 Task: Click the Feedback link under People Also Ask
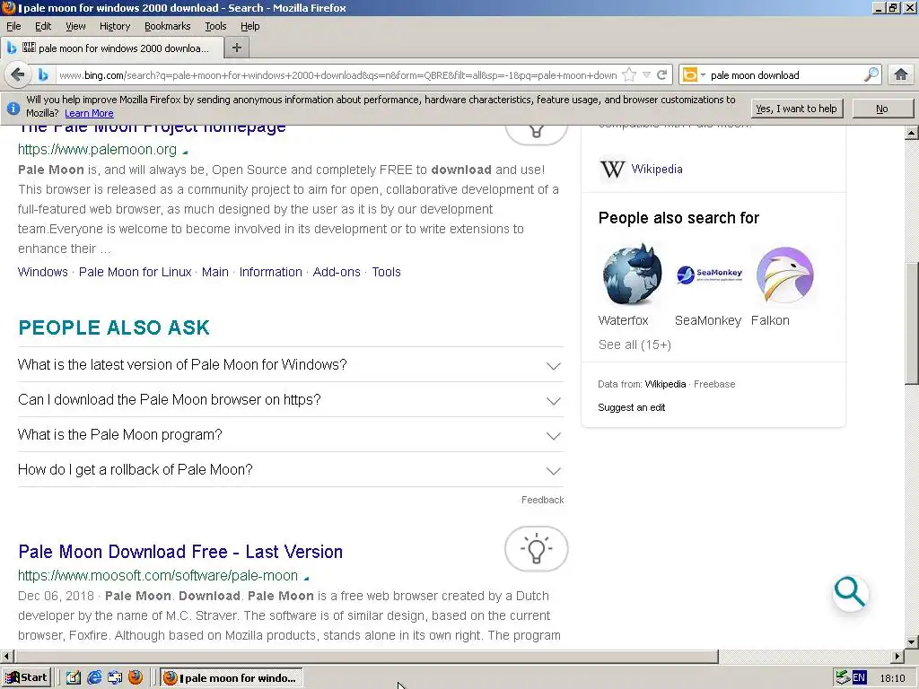point(543,500)
